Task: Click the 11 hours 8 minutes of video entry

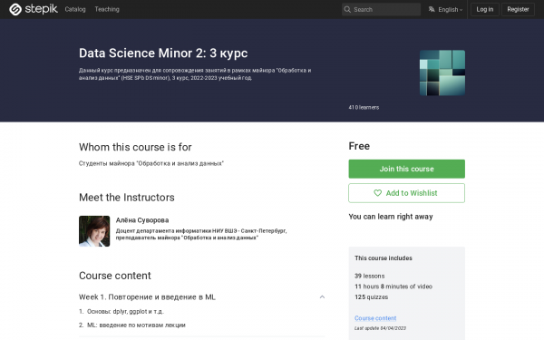Action: [x=393, y=287]
